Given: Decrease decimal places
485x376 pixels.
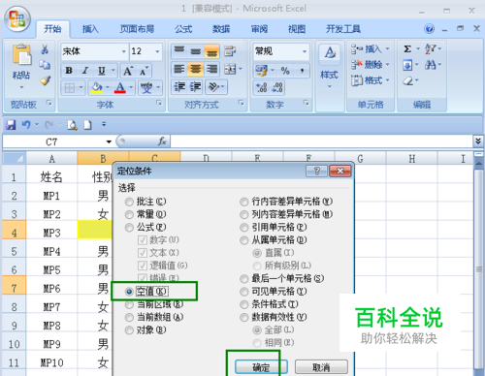Looking at the screenshot, I should pos(277,87).
